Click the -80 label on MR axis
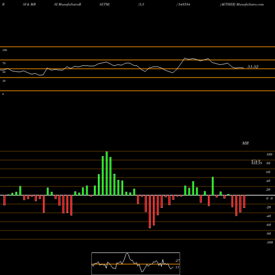The height and width of the screenshot is (275, 275). [x=268, y=234]
